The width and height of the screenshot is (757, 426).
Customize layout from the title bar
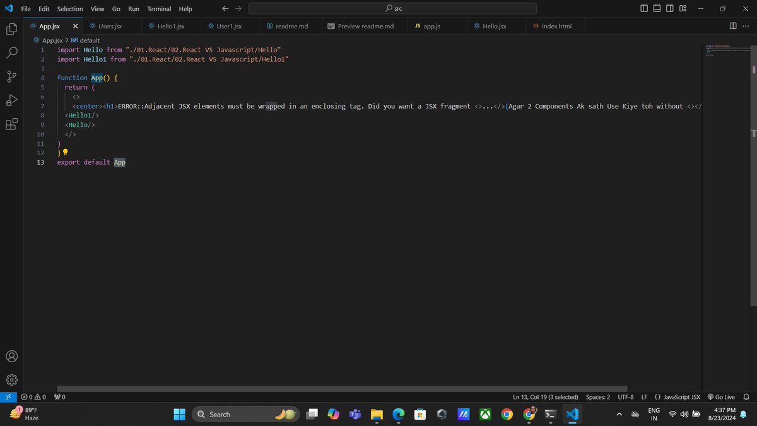pyautogui.click(x=683, y=8)
